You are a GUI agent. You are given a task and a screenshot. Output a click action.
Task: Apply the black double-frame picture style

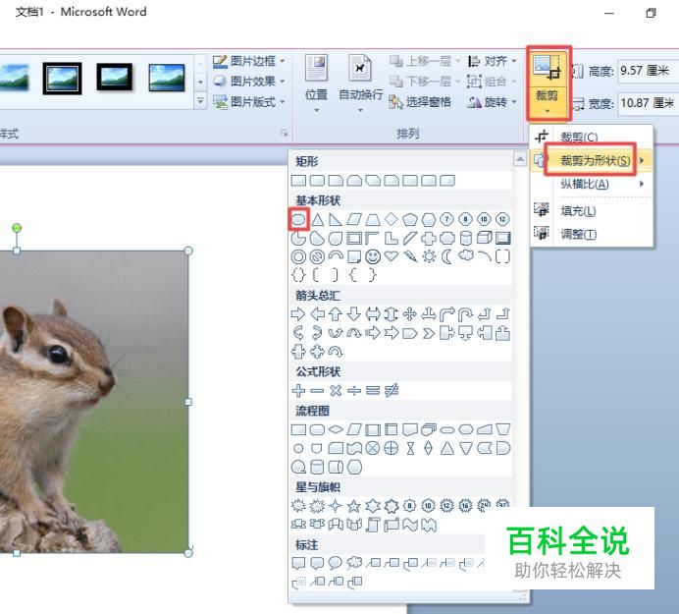[63, 78]
